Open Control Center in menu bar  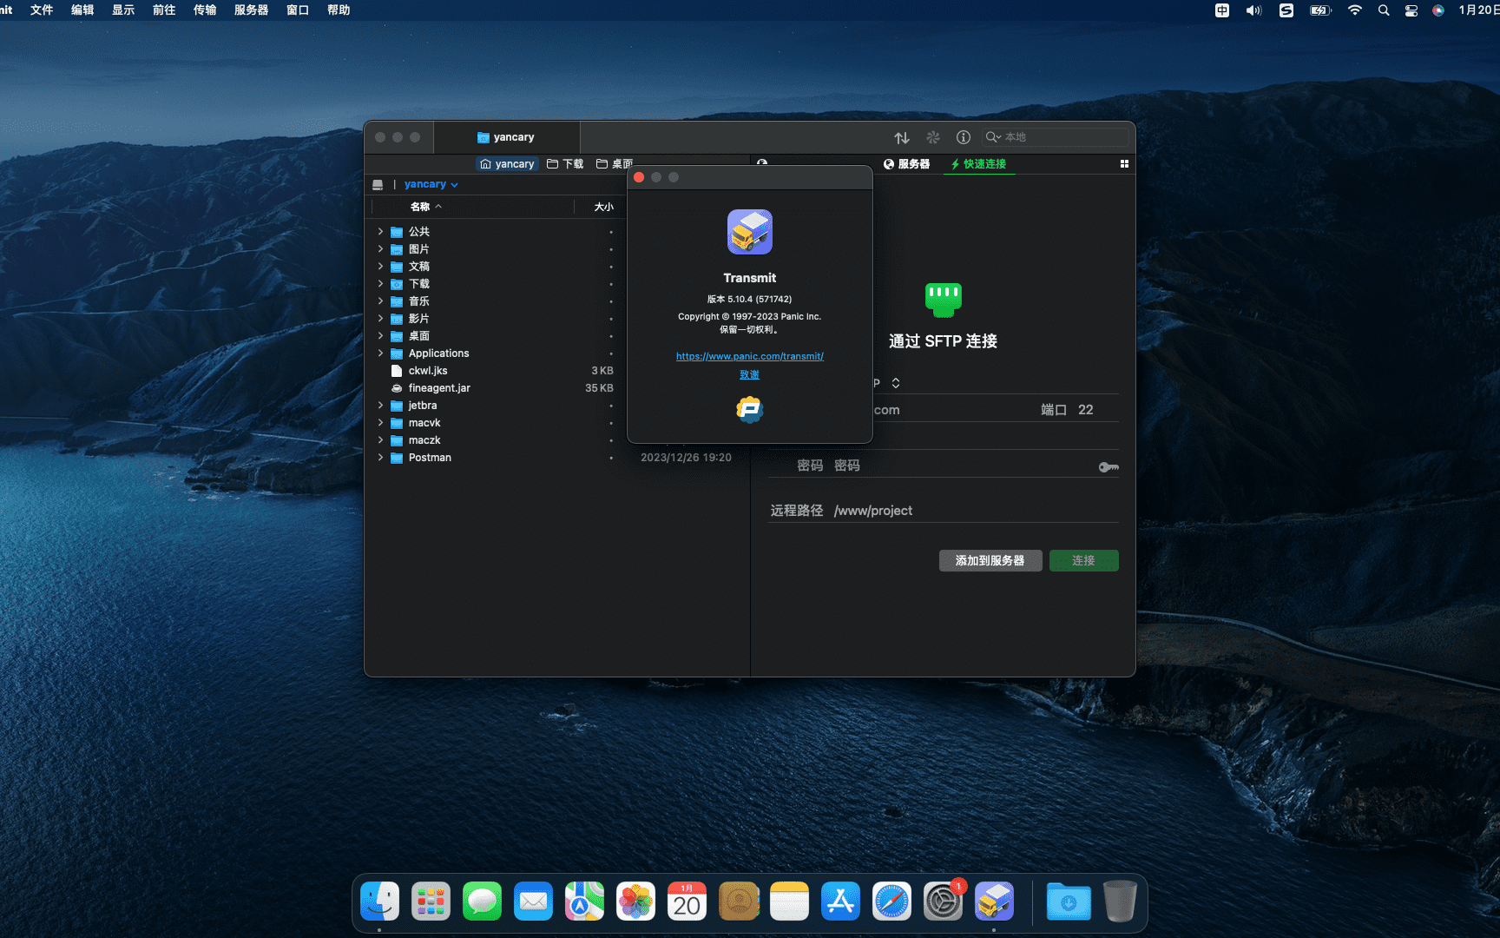(1411, 10)
